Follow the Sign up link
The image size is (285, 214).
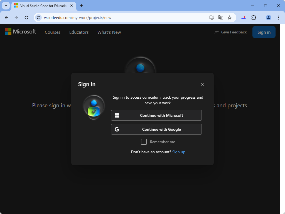tap(179, 152)
